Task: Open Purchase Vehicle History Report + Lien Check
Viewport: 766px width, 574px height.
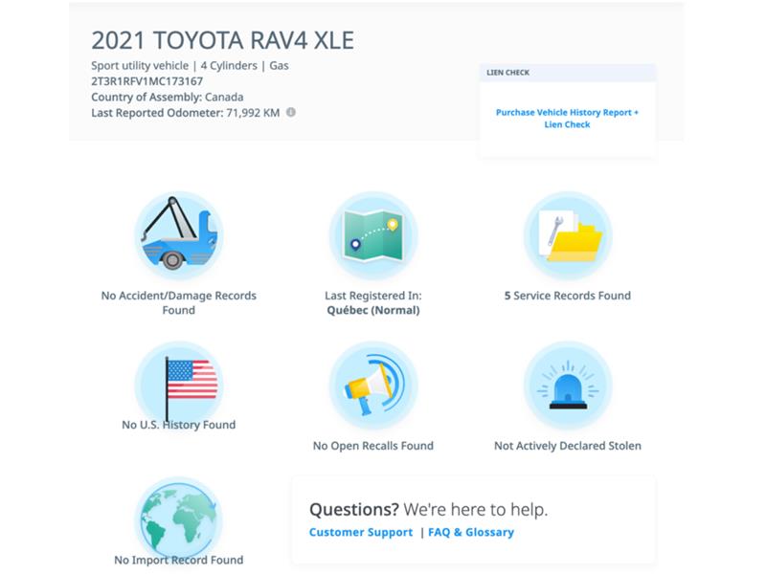Action: [x=567, y=118]
